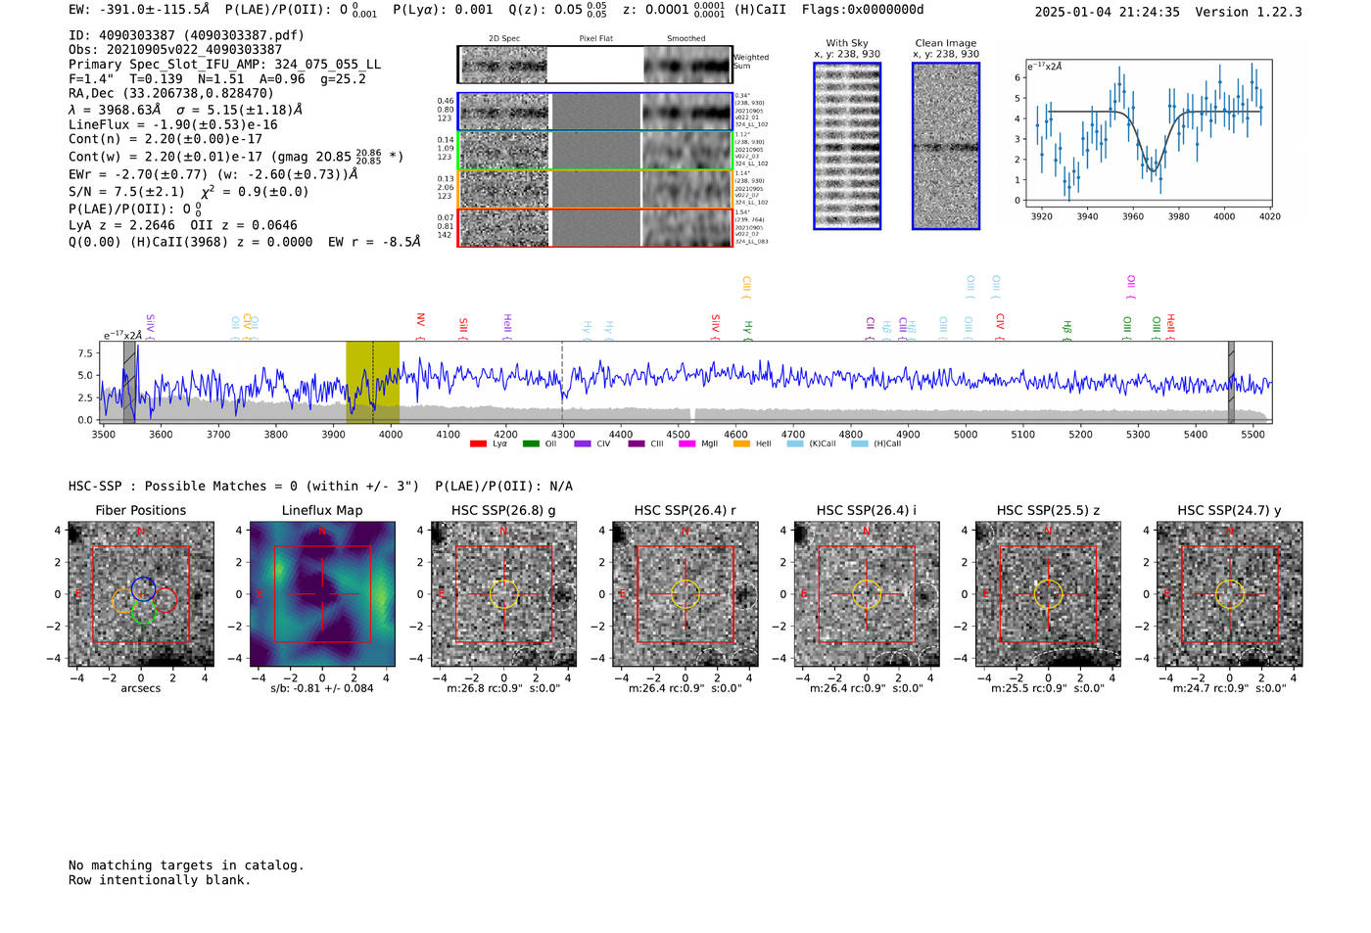Select the green-bordered fiber spectrum row
1371x933 pixels.
(595, 151)
